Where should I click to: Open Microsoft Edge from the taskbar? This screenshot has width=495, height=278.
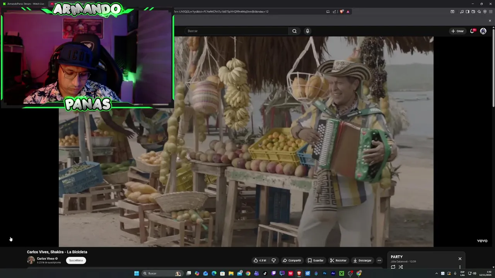coord(214,273)
